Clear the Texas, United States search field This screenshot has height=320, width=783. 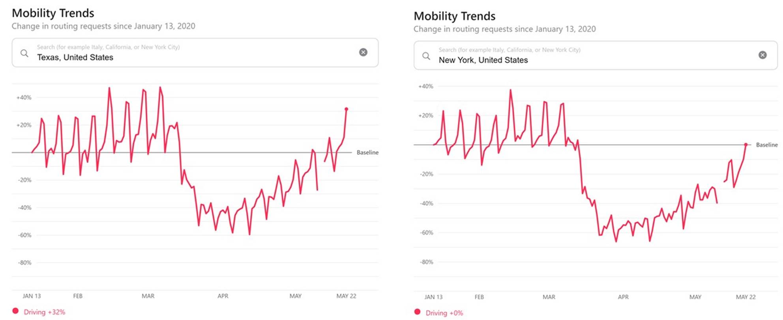click(x=363, y=52)
